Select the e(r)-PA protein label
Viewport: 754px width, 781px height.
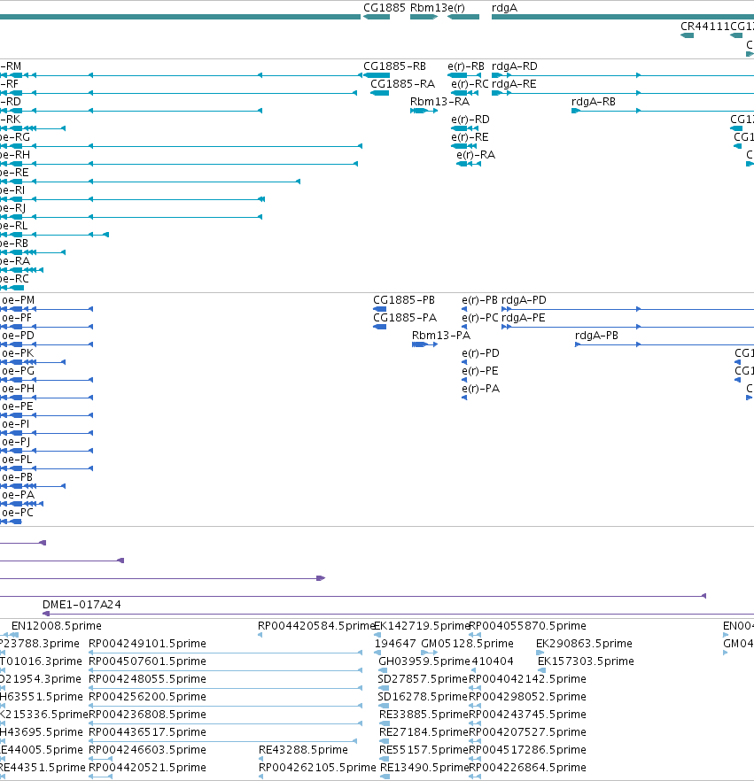point(481,389)
